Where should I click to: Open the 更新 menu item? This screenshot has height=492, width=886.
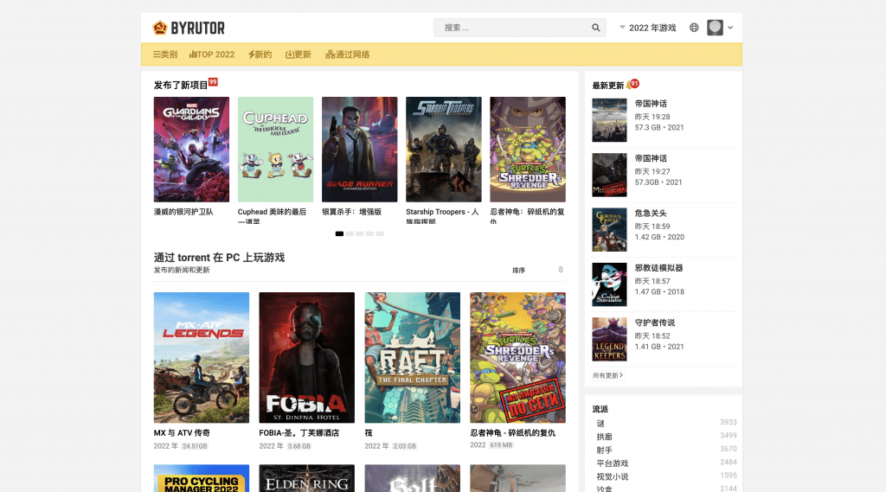point(299,54)
